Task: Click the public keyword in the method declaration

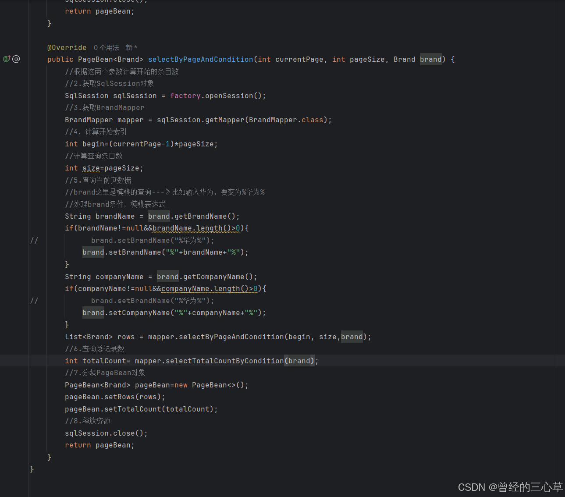Action: (60, 59)
